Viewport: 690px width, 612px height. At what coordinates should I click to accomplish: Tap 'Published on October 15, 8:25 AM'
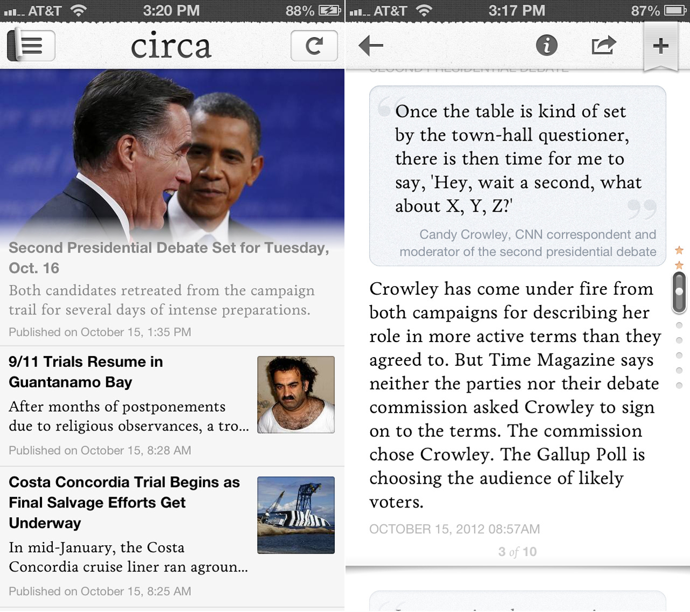(x=100, y=591)
